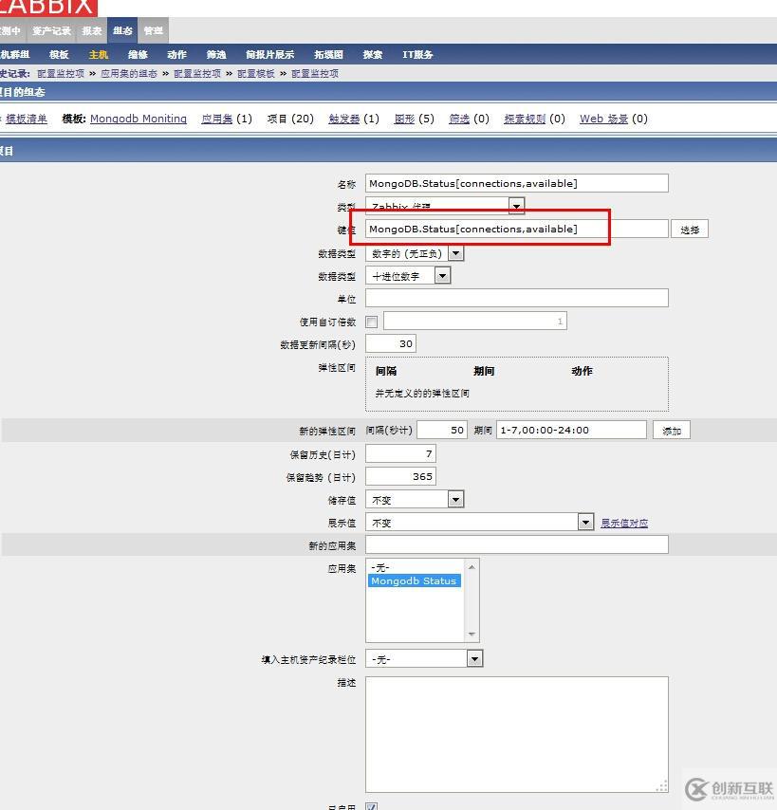The image size is (777, 810).
Task: Open the 模板清单 link
Action: (27, 119)
